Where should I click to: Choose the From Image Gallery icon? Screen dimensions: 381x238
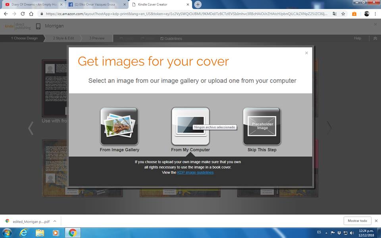coord(119,127)
